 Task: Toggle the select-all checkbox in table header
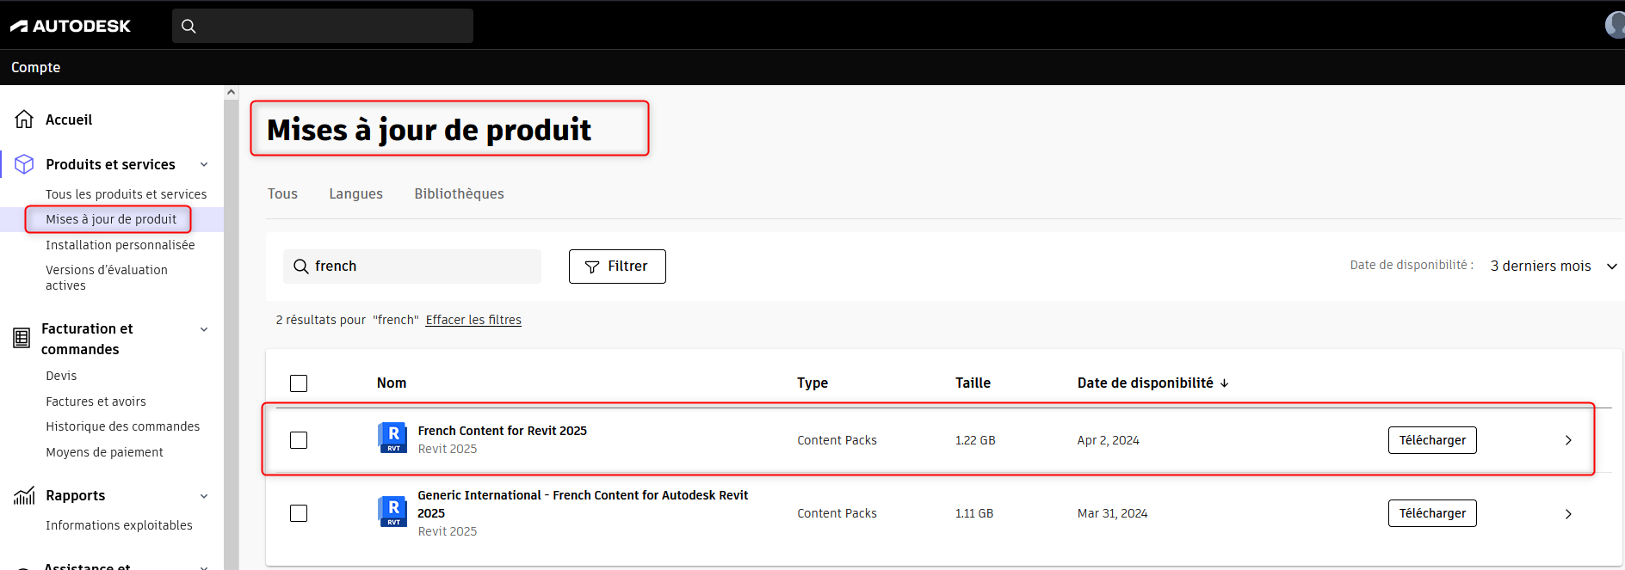tap(299, 383)
